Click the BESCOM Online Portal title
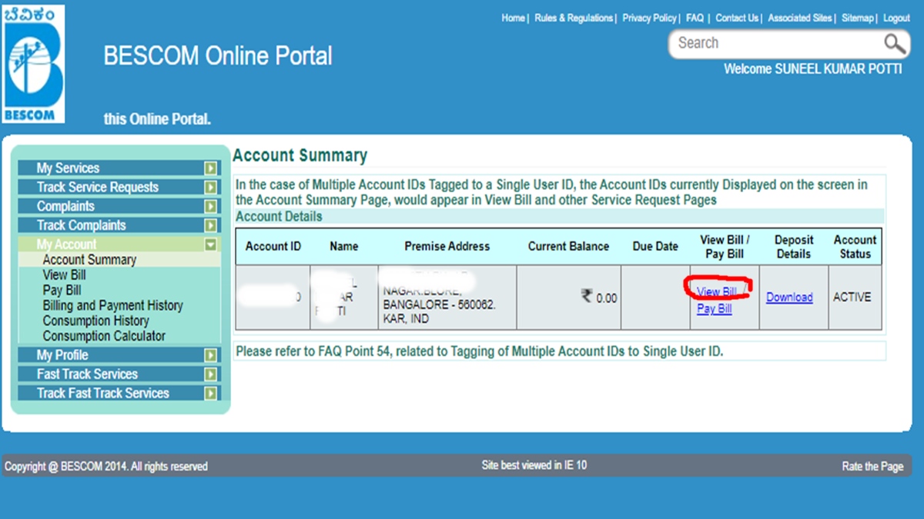924x519 pixels. (x=218, y=56)
